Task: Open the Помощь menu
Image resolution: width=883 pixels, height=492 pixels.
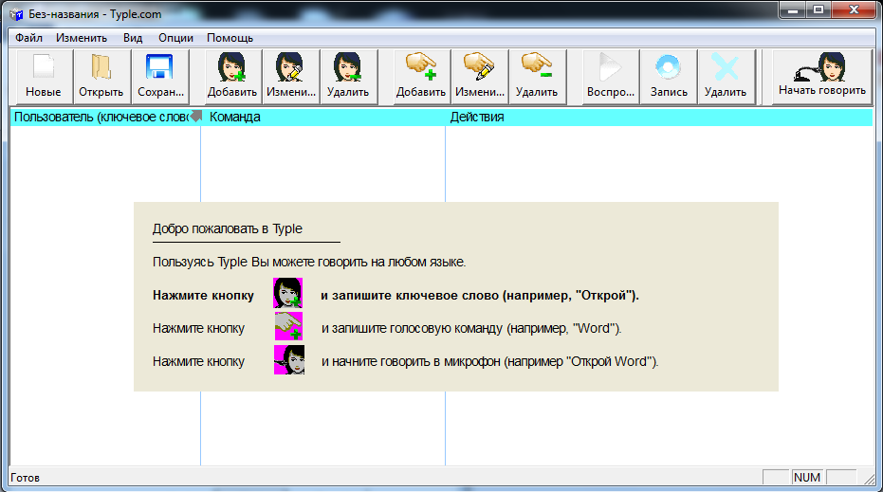Action: tap(230, 38)
